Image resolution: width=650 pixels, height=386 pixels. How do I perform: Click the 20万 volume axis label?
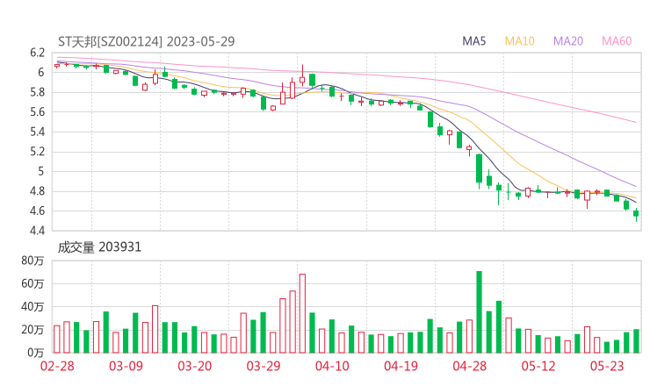(x=32, y=330)
